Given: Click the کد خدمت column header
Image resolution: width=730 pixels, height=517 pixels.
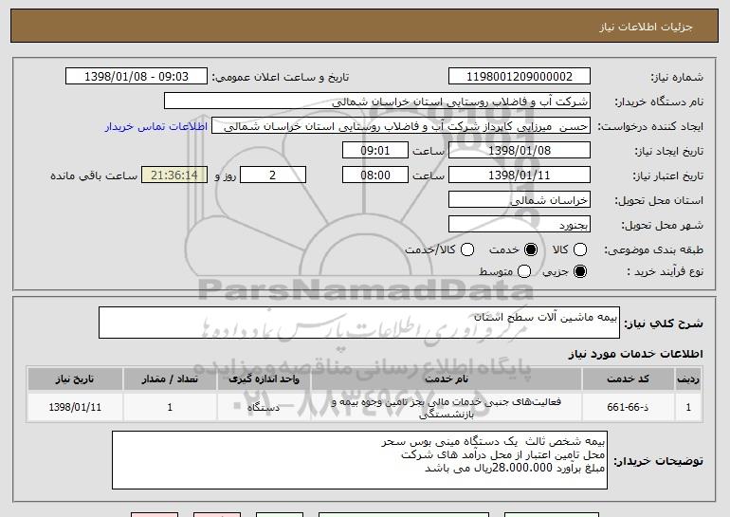Looking at the screenshot, I should tap(628, 379).
